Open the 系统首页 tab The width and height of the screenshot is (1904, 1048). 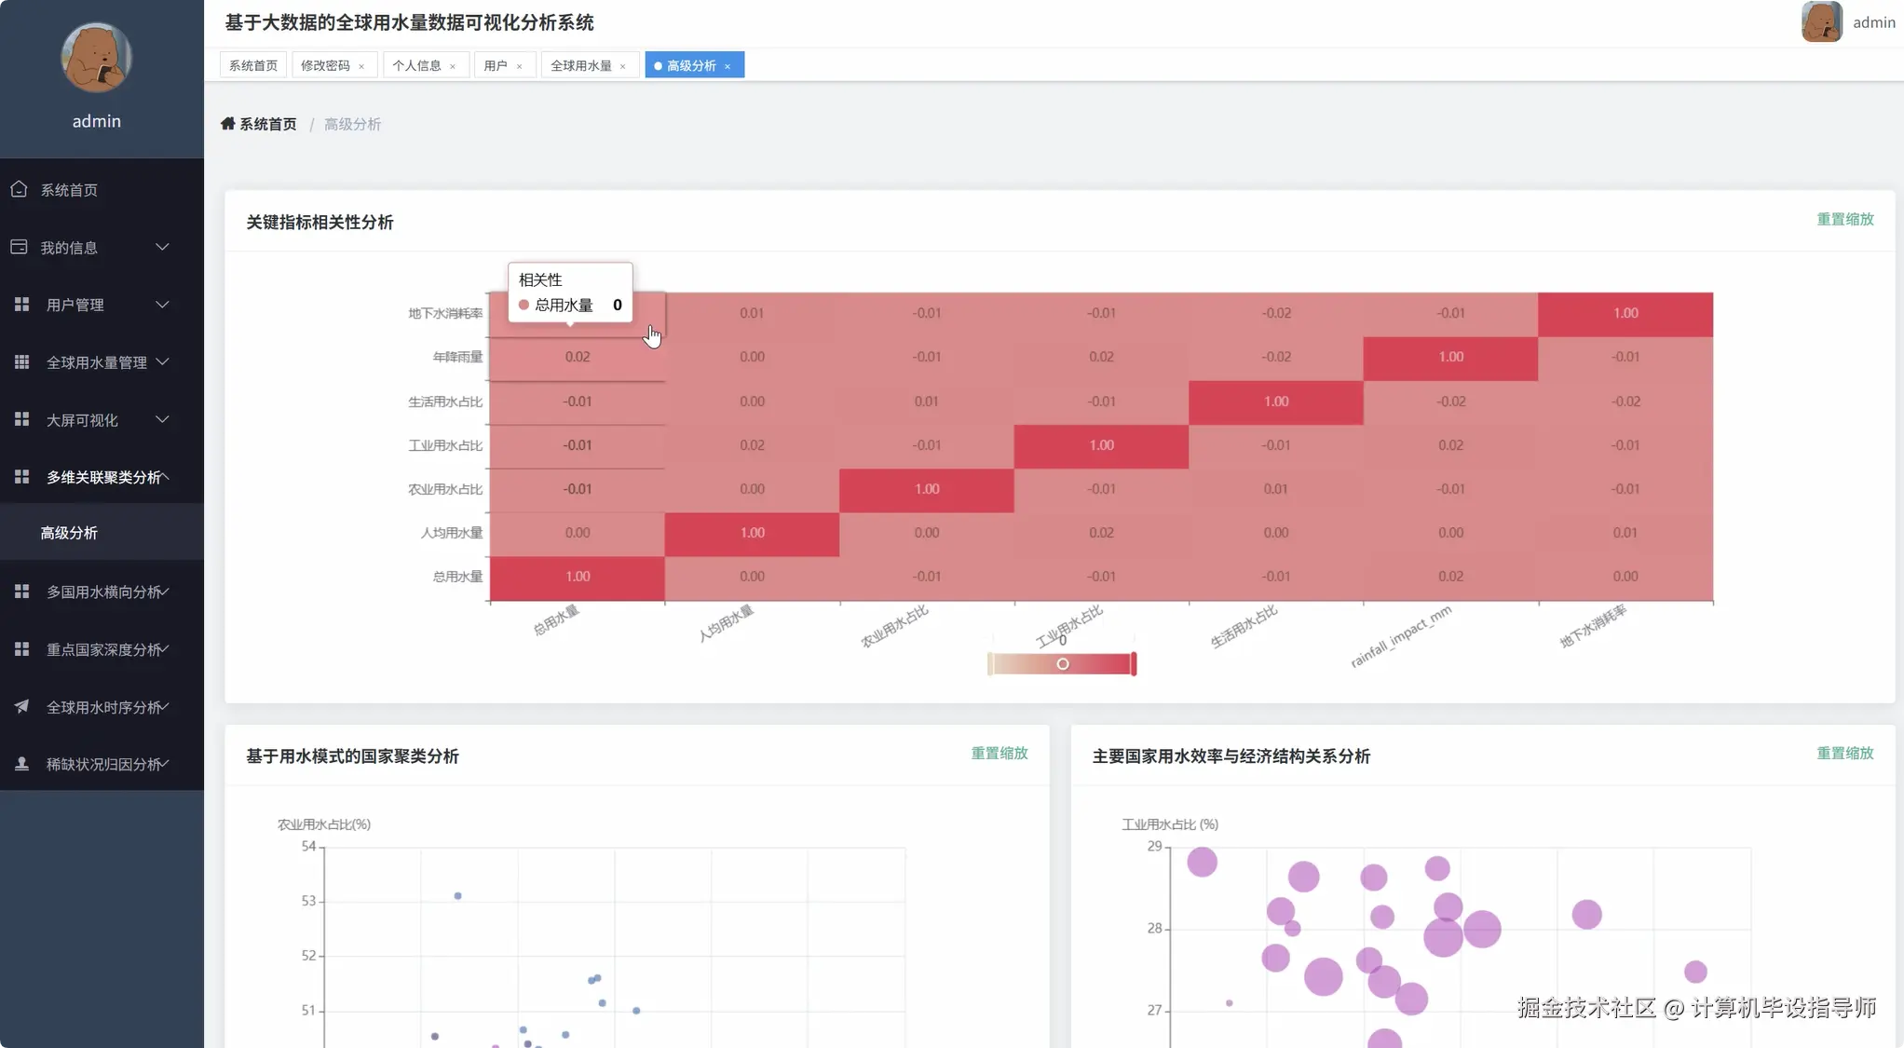click(x=253, y=65)
